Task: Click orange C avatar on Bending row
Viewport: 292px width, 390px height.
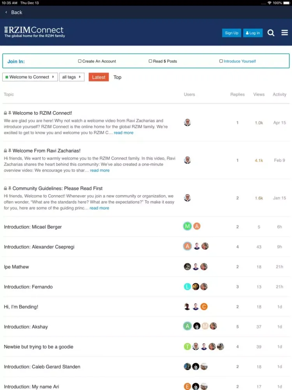Action: point(204,307)
